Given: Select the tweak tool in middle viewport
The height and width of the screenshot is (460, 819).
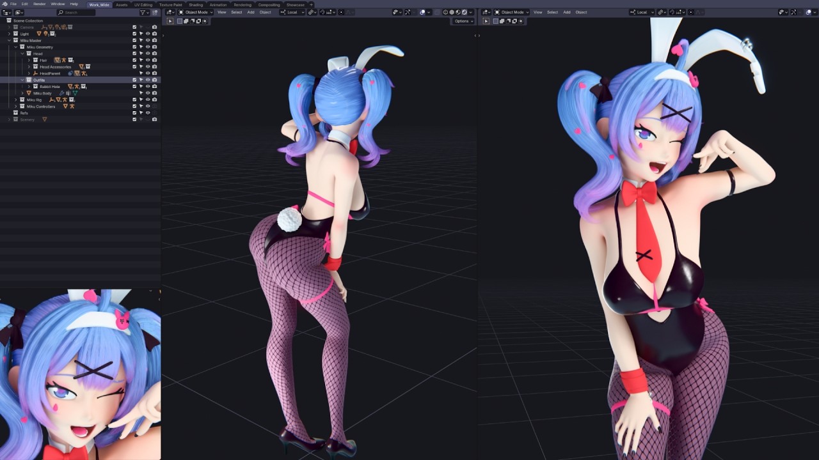Looking at the screenshot, I should 170,21.
